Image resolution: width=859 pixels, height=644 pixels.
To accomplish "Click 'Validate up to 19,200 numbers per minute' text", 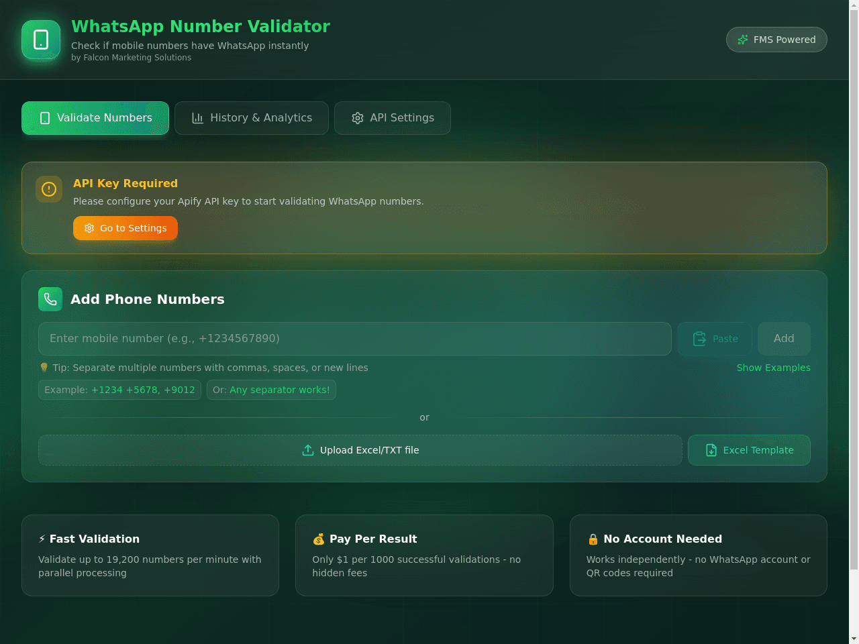I will [x=150, y=566].
